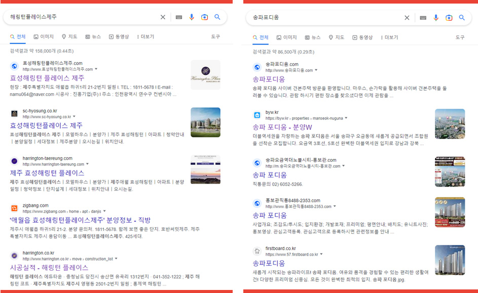
Task: Click the harrington-taereung.com site favicon
Action: (x=14, y=161)
